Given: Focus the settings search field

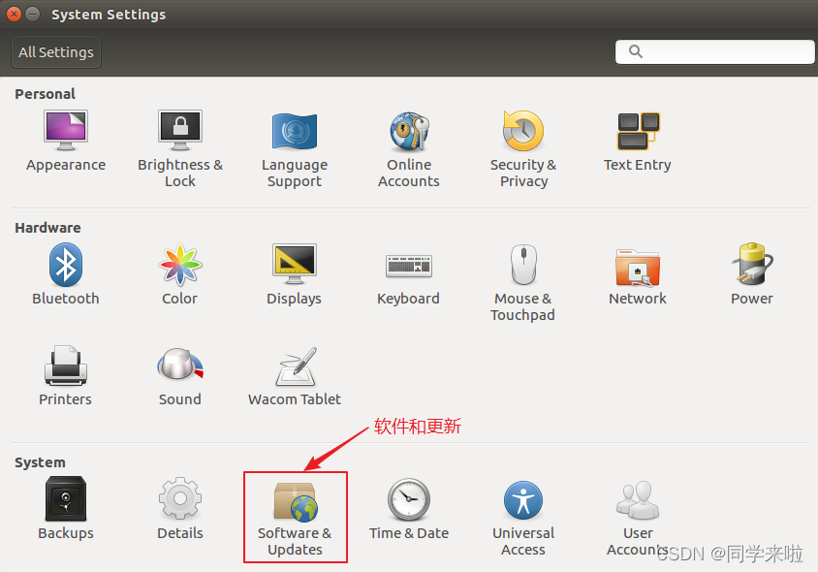Looking at the screenshot, I should coord(714,51).
